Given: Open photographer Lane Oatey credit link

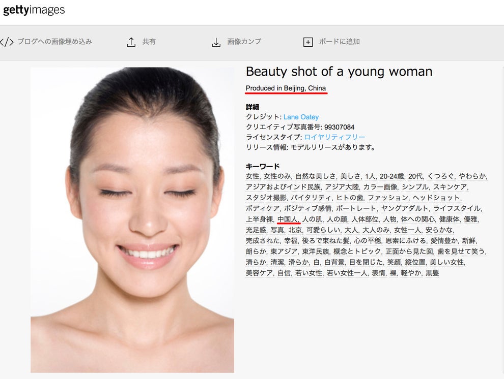Looking at the screenshot, I should 301,117.
